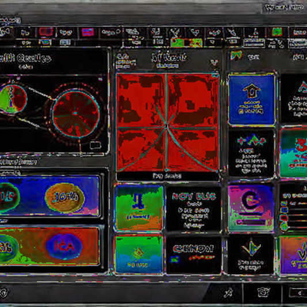Viewport: 307px width, 307px height.
Task: Click the red rectangular icon in top toolbar
Action: click(x=46, y=32)
